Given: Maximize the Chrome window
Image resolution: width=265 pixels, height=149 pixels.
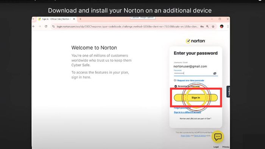Looking at the screenshot, I should click(220, 19).
